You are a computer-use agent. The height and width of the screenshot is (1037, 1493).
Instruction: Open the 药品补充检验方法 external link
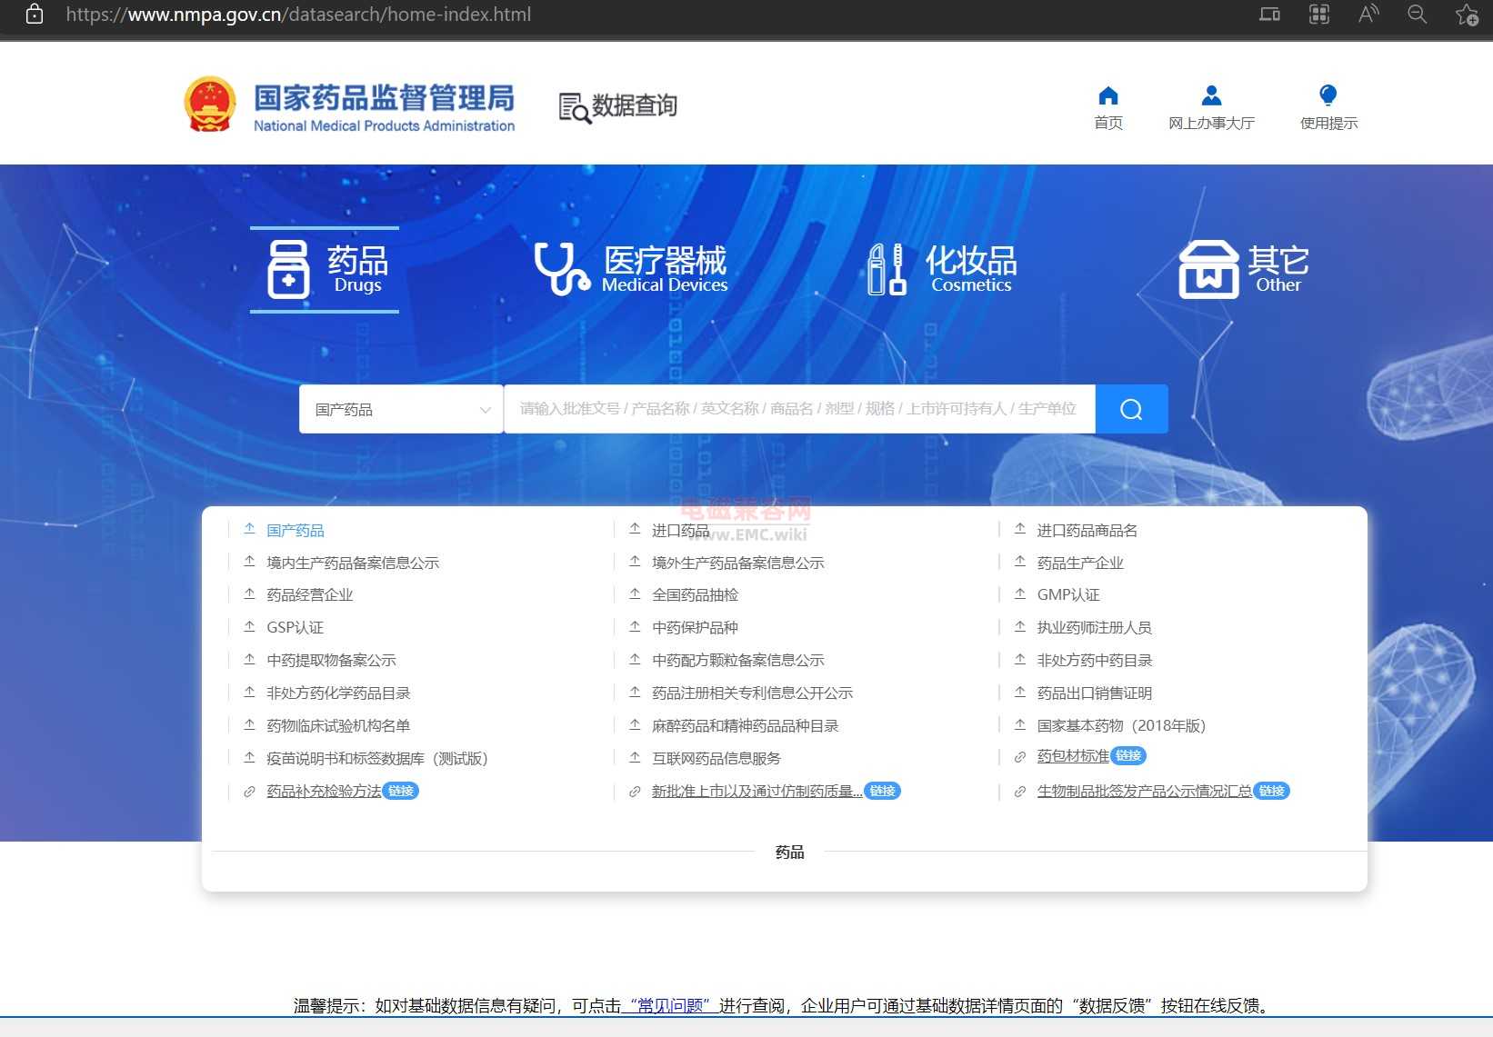pyautogui.click(x=324, y=791)
